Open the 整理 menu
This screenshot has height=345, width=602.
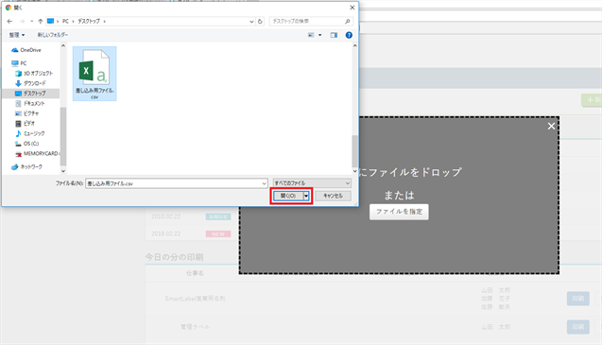[17, 35]
